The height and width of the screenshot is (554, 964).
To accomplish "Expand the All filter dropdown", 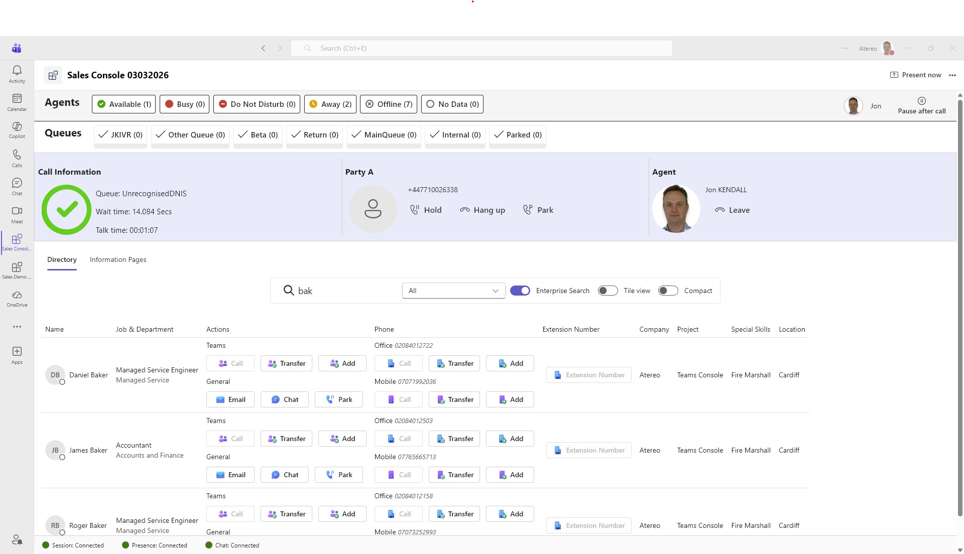I will (x=453, y=291).
